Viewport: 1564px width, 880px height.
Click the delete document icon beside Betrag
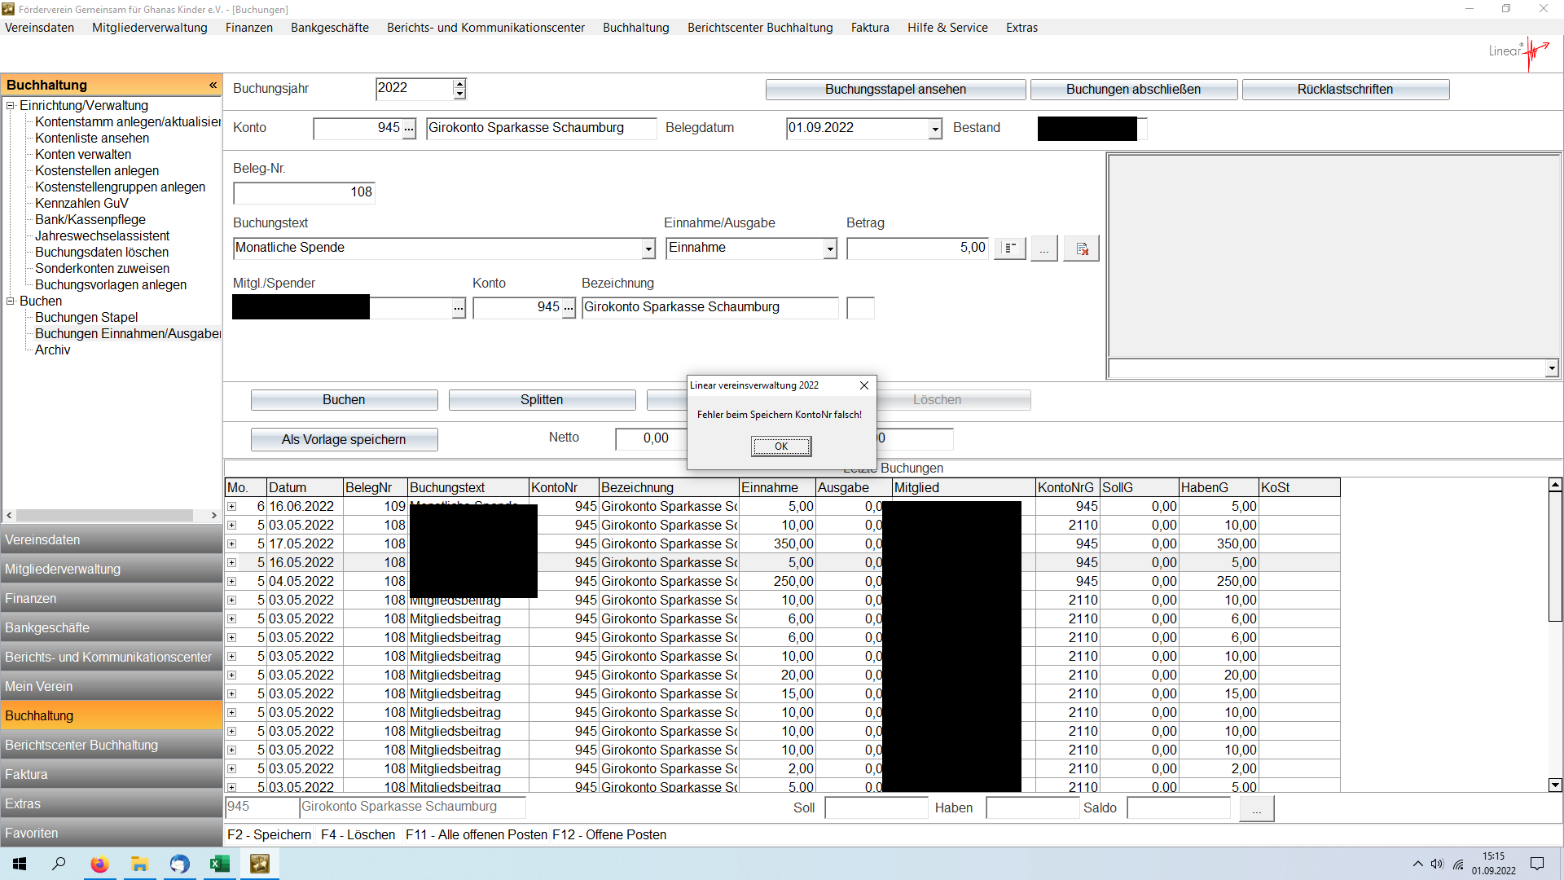pyautogui.click(x=1082, y=249)
